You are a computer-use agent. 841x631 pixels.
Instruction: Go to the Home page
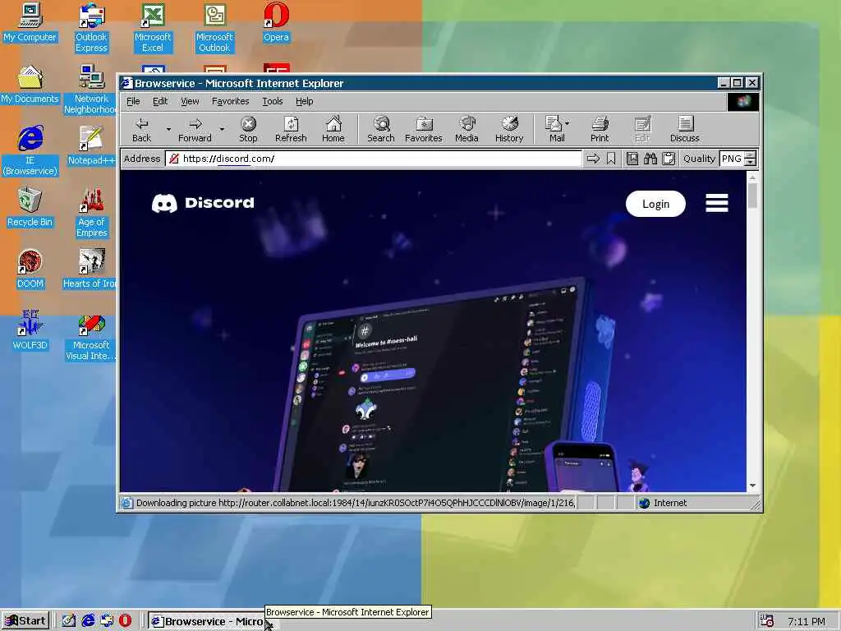pos(333,129)
